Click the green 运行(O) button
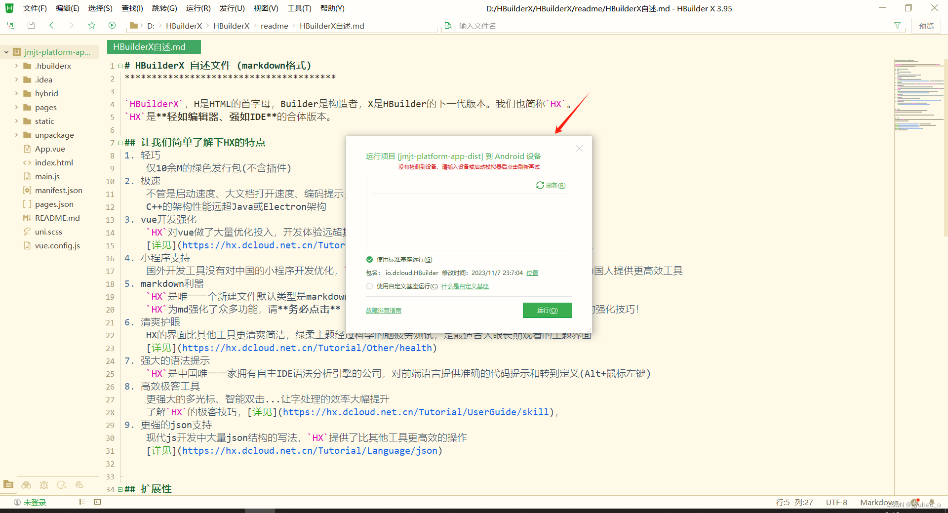This screenshot has width=948, height=513. 547,310
